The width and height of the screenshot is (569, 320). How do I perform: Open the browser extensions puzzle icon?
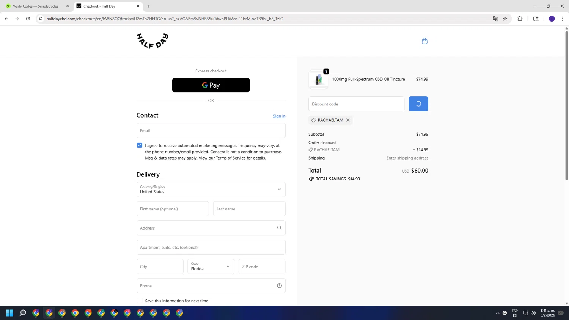[x=520, y=19]
